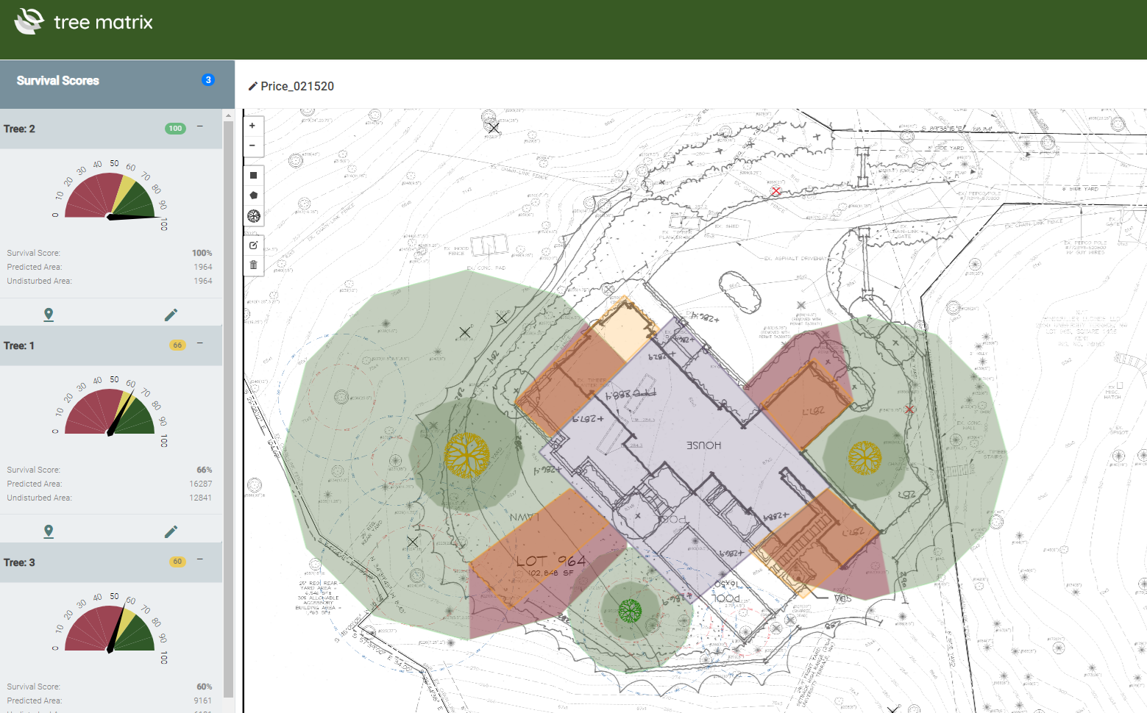
Task: Edit Tree 2 using its pencil icon
Action: pos(171,315)
